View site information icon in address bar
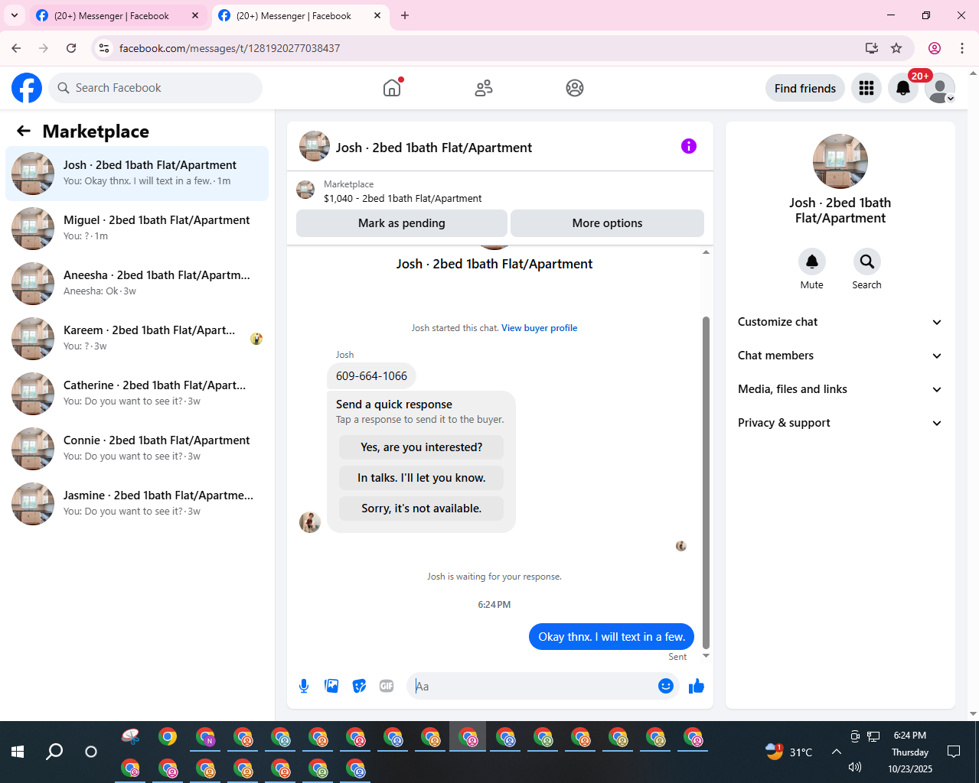Image resolution: width=979 pixels, height=783 pixels. tap(105, 48)
